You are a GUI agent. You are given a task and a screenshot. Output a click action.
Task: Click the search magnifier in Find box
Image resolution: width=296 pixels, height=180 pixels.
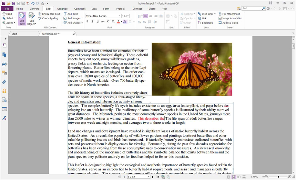click(x=264, y=8)
